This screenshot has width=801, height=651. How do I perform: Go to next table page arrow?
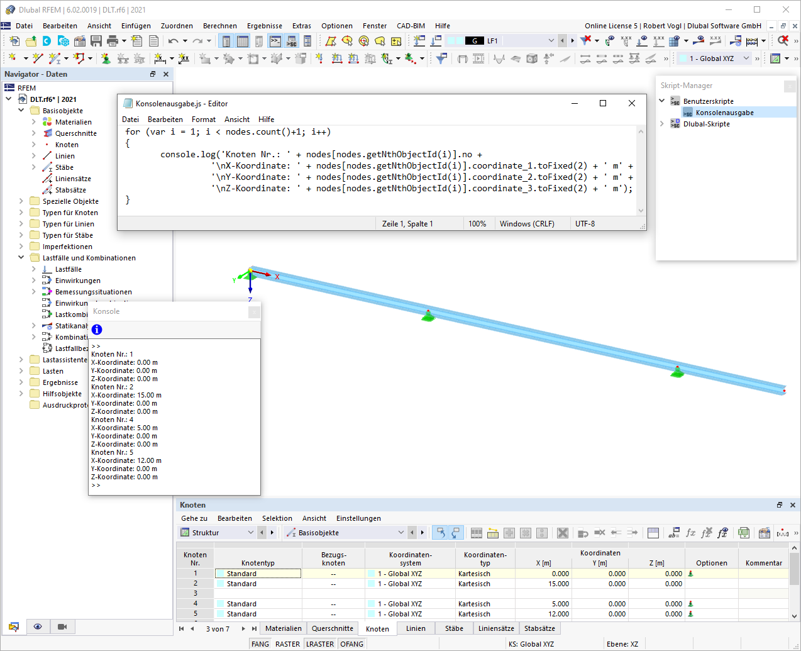point(243,628)
